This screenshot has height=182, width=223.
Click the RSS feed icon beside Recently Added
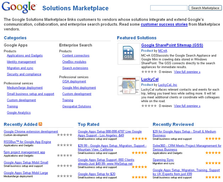pyautogui.click(x=40, y=124)
